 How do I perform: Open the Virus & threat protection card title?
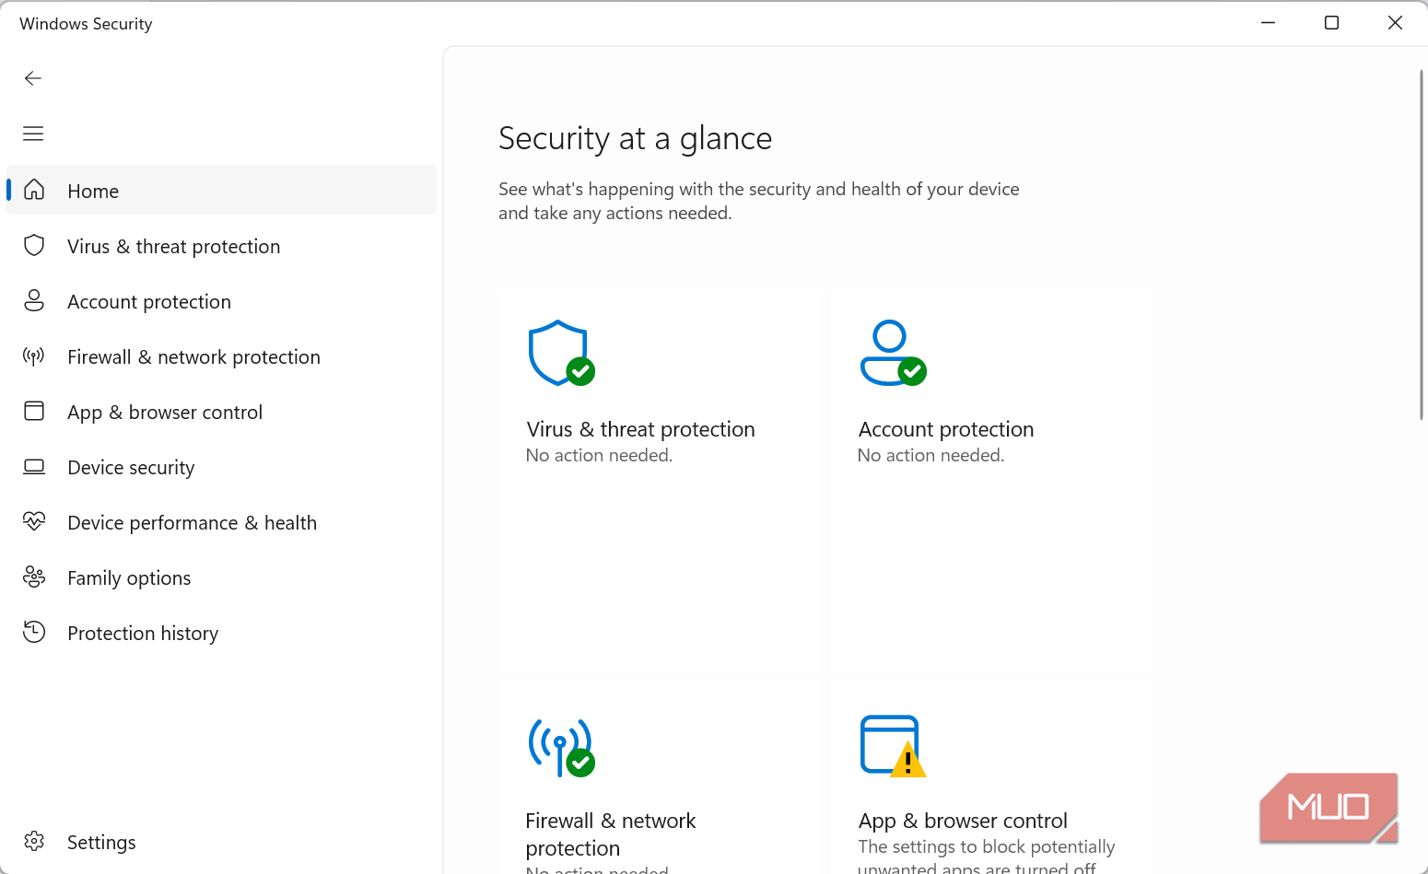pos(640,429)
